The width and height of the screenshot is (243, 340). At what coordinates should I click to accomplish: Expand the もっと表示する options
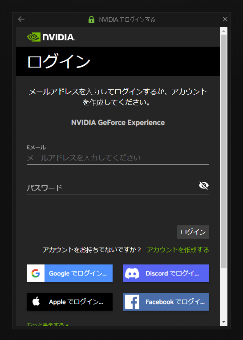48,324
